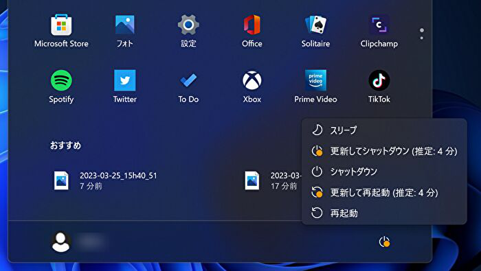This screenshot has width=481, height=271.
Task: Launch the TikTok app
Action: pyautogui.click(x=379, y=86)
